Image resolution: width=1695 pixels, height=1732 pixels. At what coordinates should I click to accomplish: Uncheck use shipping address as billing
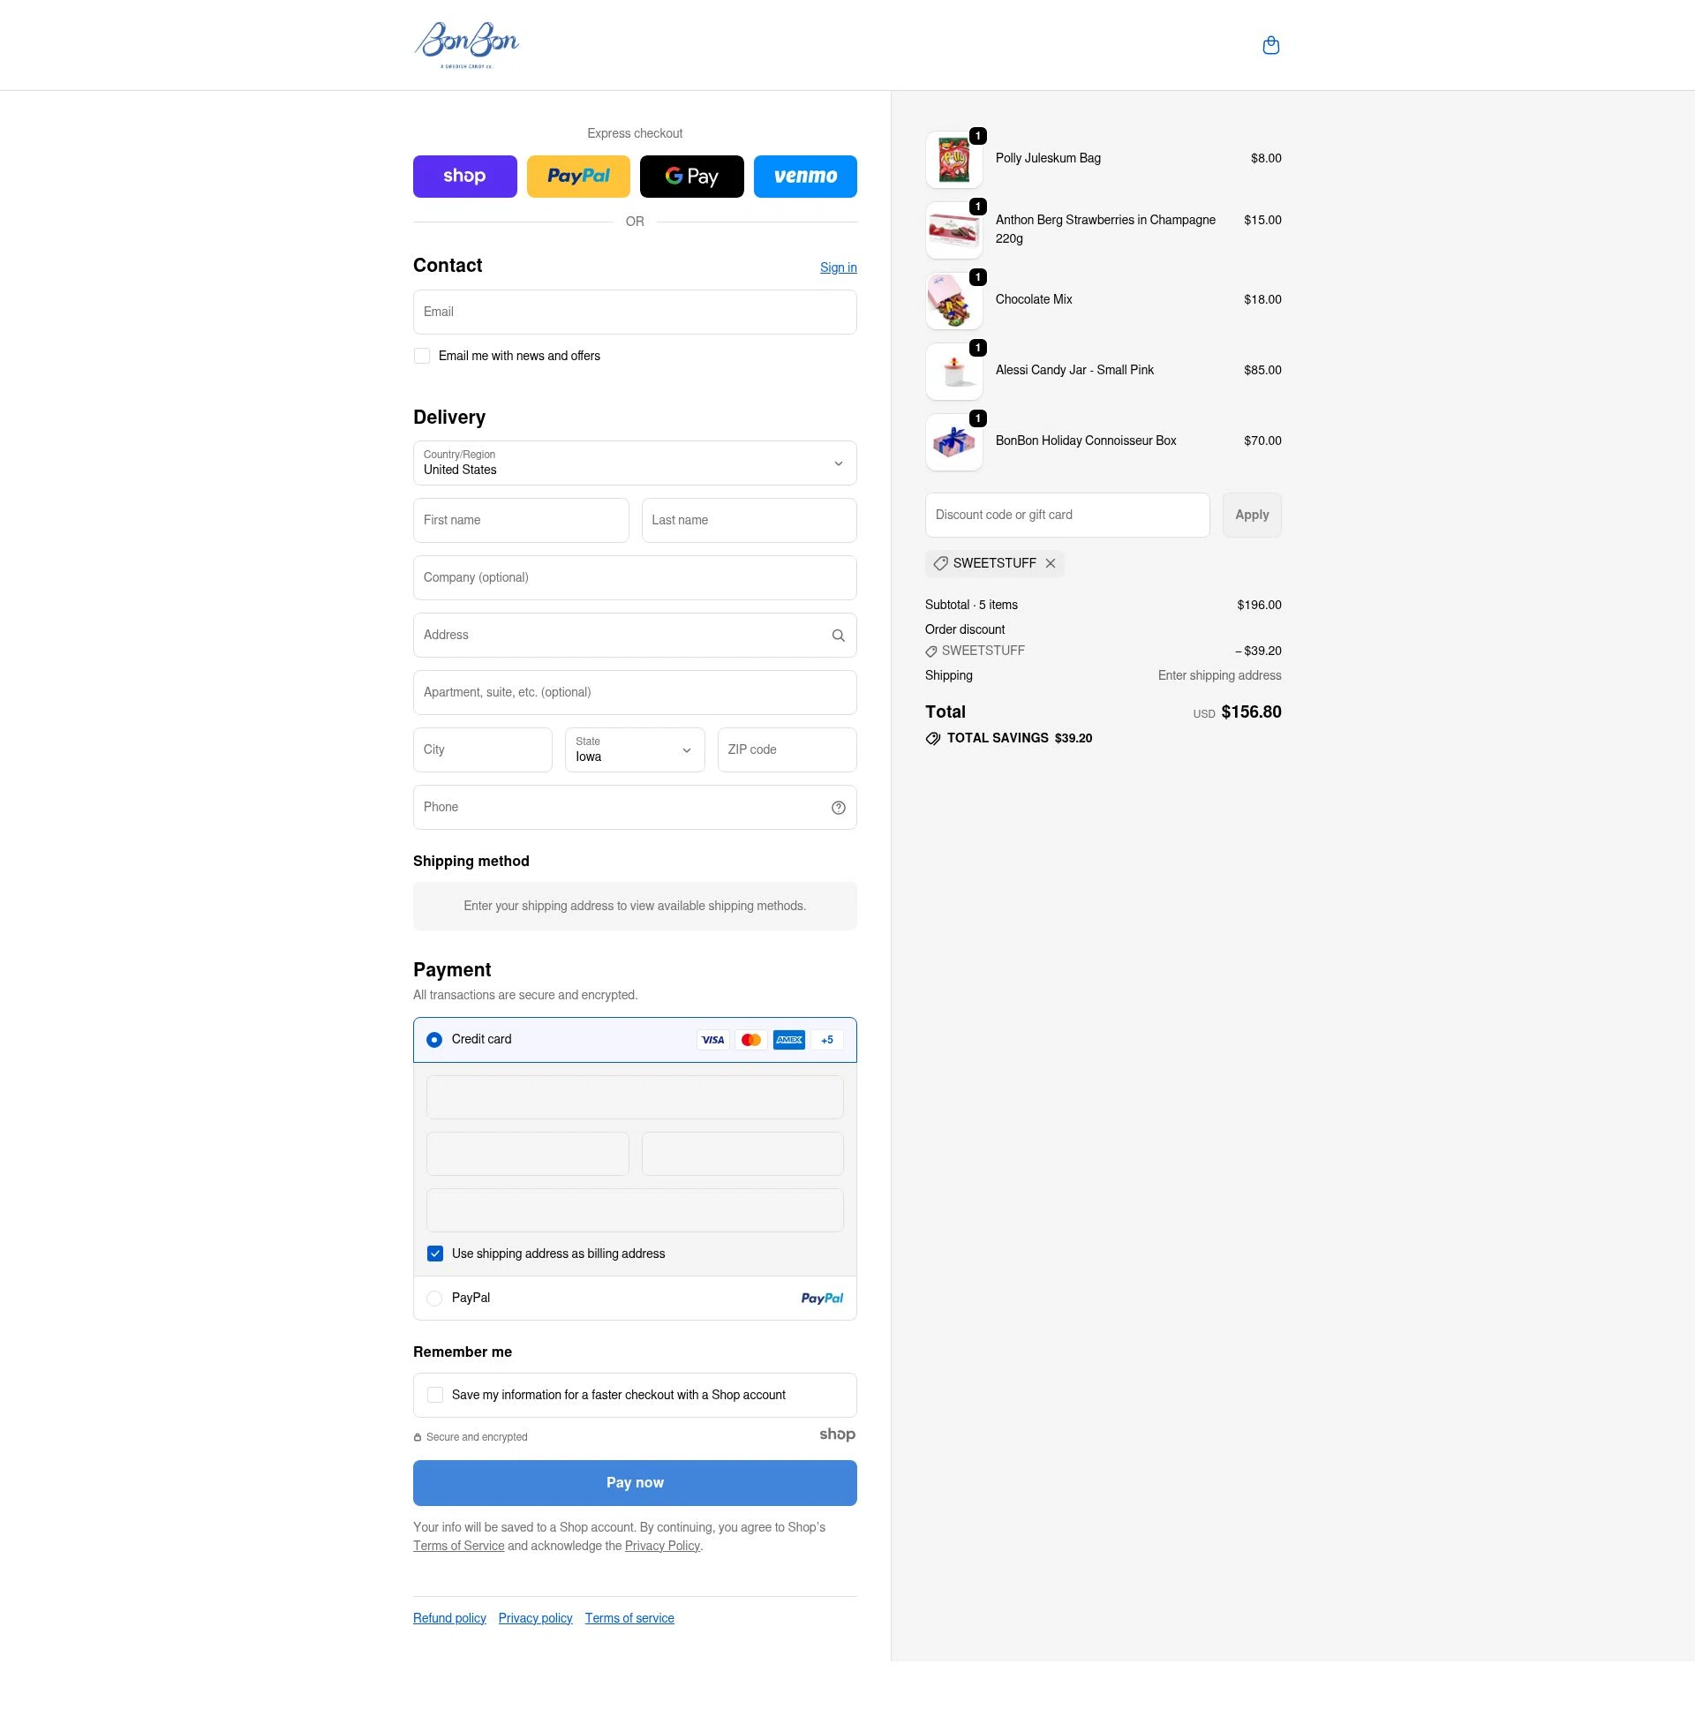point(435,1254)
